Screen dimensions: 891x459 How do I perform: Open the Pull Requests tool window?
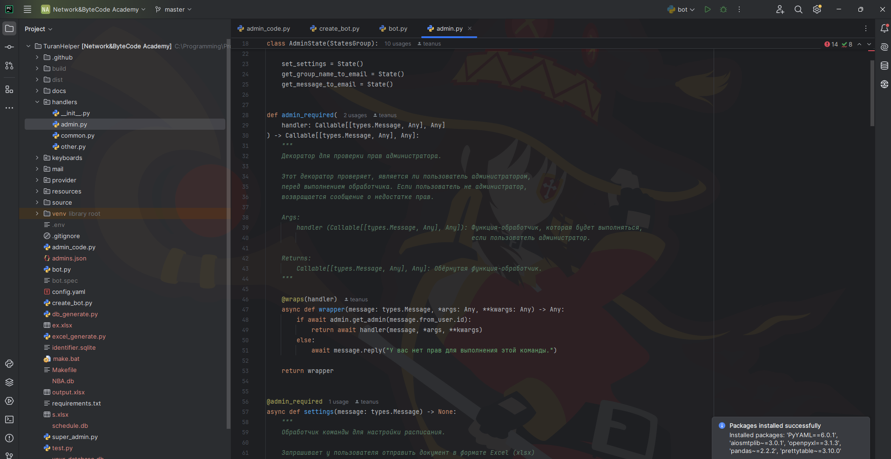pos(9,66)
